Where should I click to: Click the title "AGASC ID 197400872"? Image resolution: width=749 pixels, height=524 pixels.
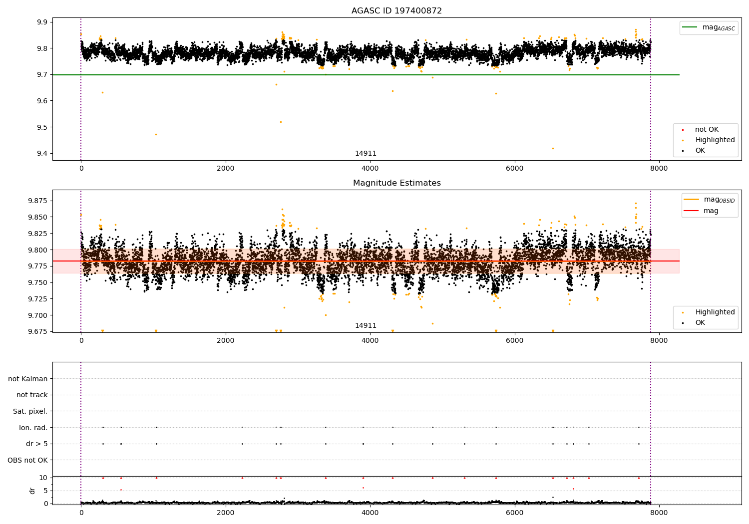pyautogui.click(x=396, y=10)
